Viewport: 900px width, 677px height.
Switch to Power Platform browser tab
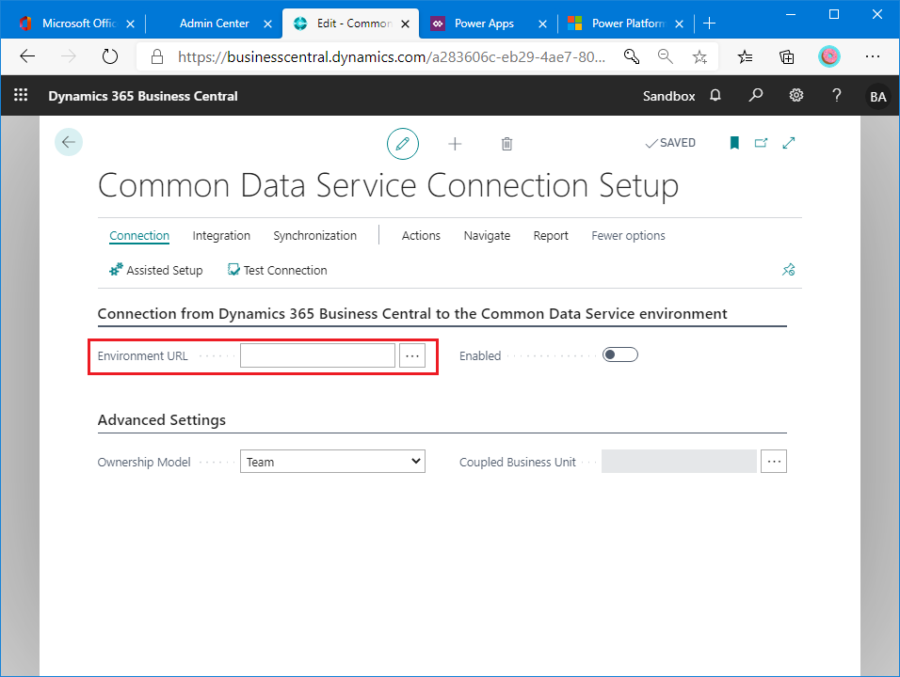(628, 24)
